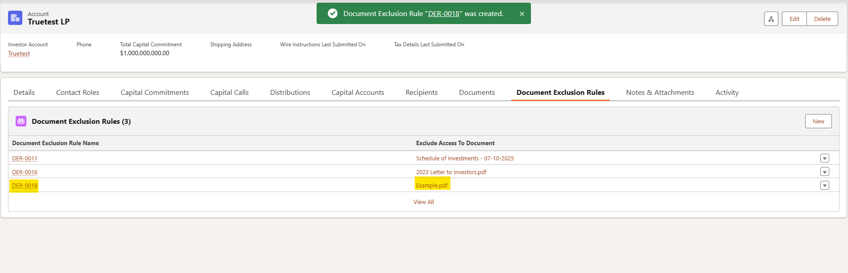Click the Edit button
Screen dimensions: 848x273
(x=794, y=19)
